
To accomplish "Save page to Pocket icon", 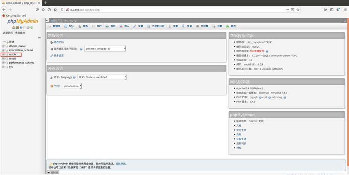I will point(293,9).
